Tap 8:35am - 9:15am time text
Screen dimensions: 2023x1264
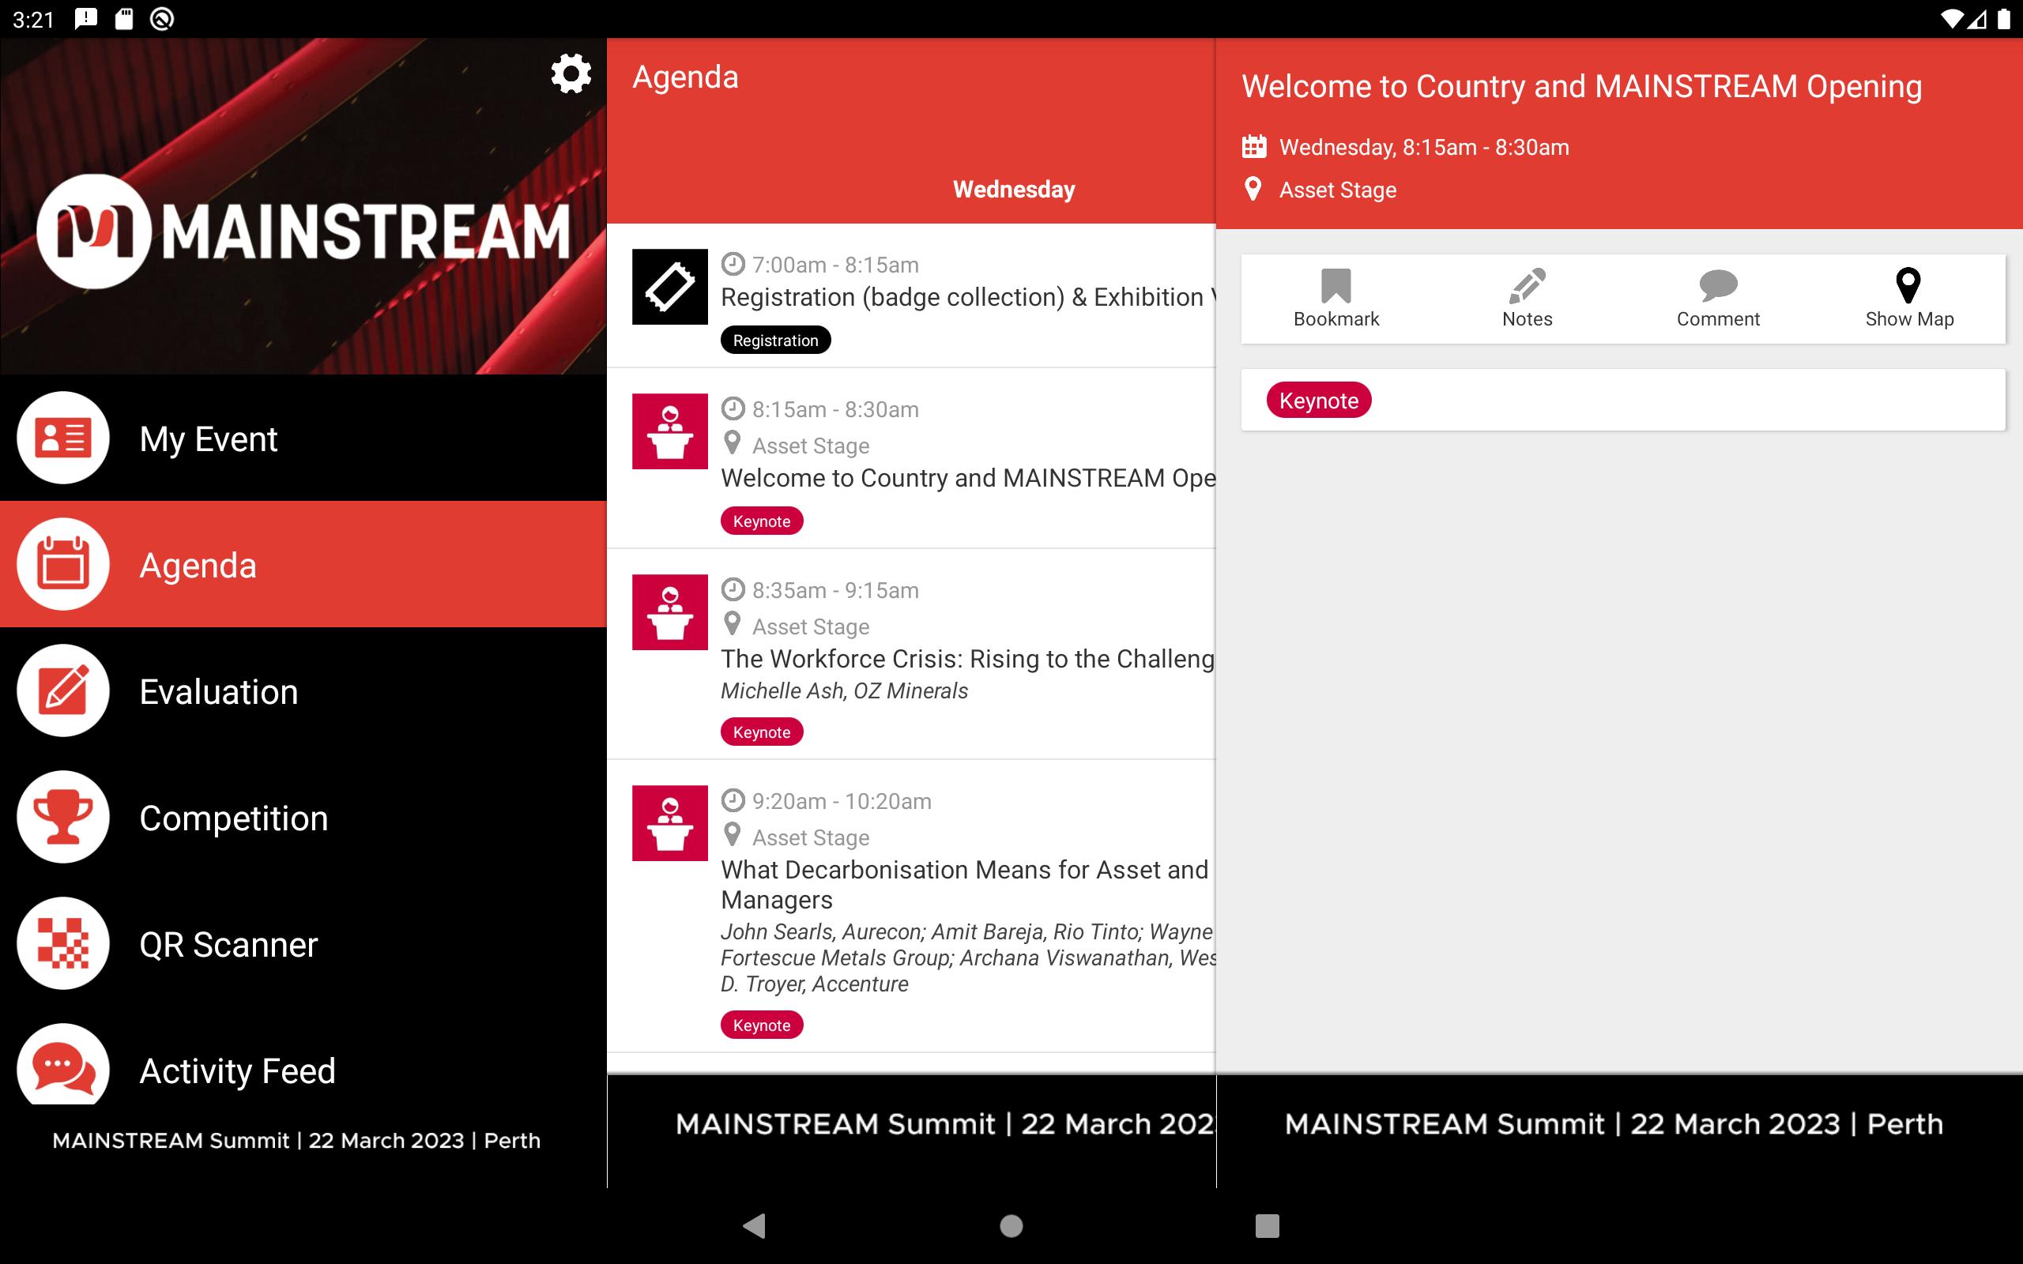click(835, 590)
